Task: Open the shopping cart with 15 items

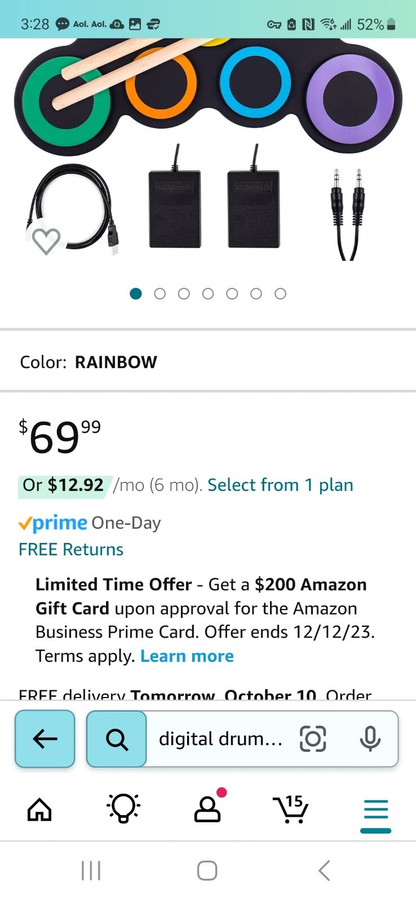Action: coord(291,809)
